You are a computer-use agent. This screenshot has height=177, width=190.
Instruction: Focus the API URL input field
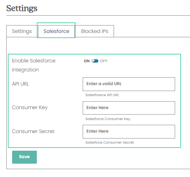pos(129,84)
